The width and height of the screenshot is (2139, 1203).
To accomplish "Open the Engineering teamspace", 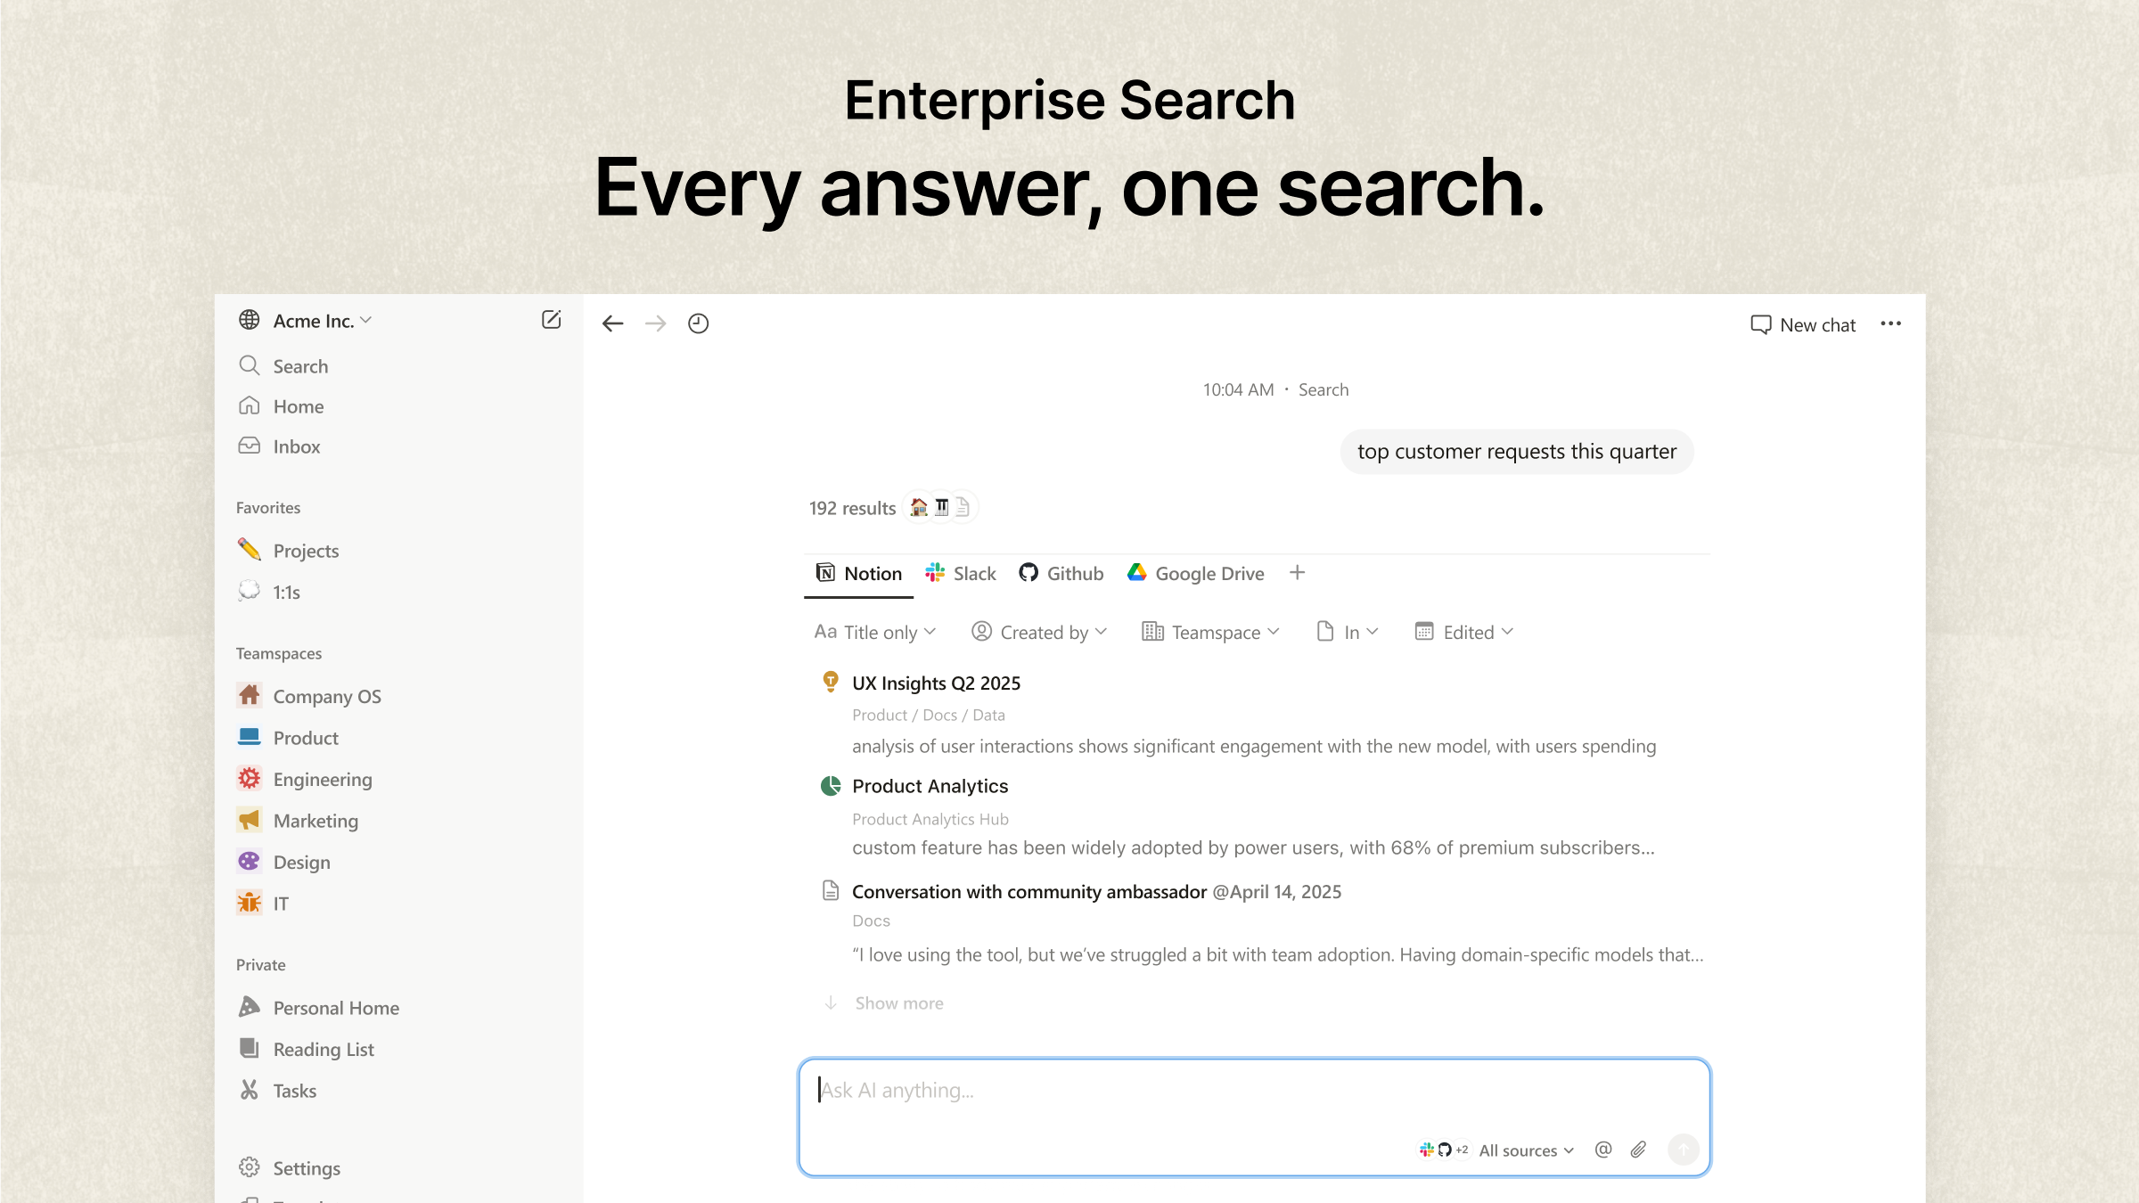I will pyautogui.click(x=323, y=779).
